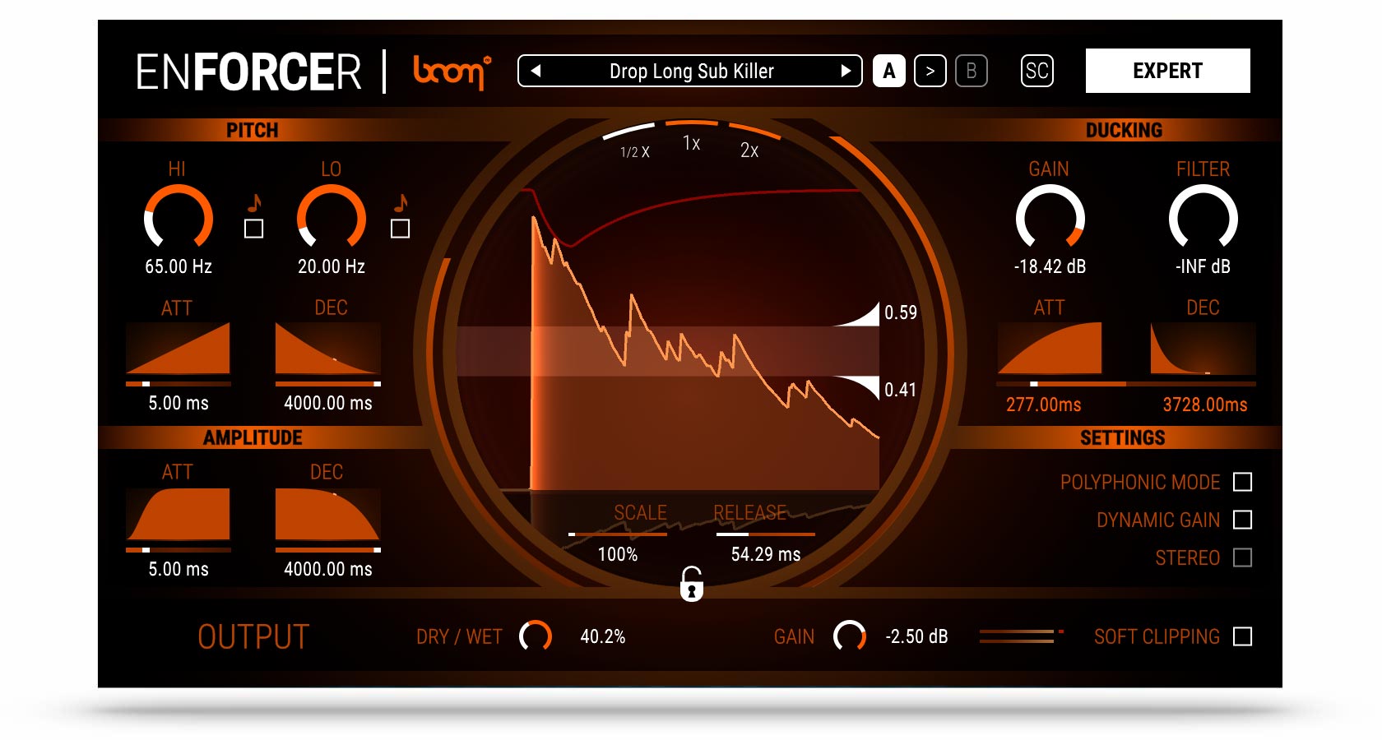Image resolution: width=1382 pixels, height=740 pixels.
Task: Enable note checkbox next to HI knob
Action: pos(254,229)
